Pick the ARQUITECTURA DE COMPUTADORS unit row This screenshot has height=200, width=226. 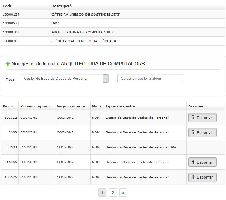[x=82, y=32]
